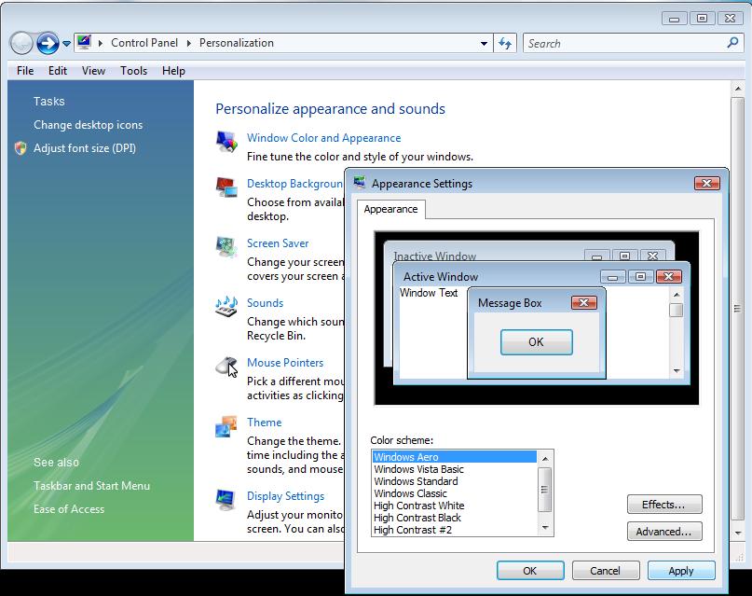Select High Contrast White color scheme
The width and height of the screenshot is (752, 596).
454,506
